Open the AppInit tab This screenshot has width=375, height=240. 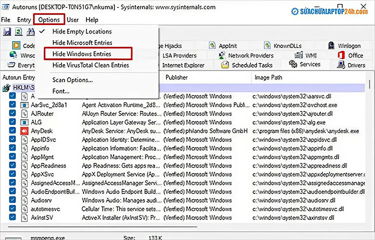click(x=223, y=45)
